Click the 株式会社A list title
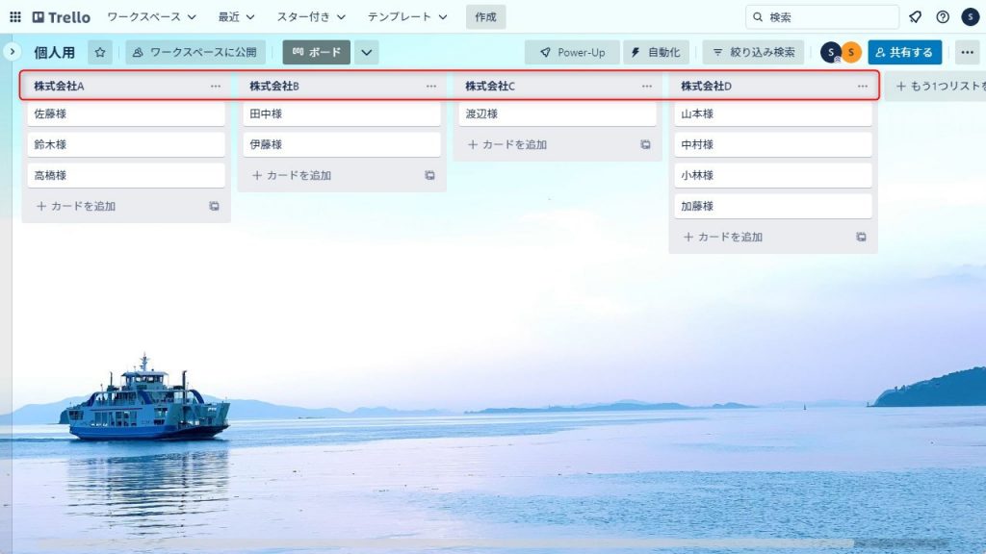The image size is (986, 554). click(59, 86)
